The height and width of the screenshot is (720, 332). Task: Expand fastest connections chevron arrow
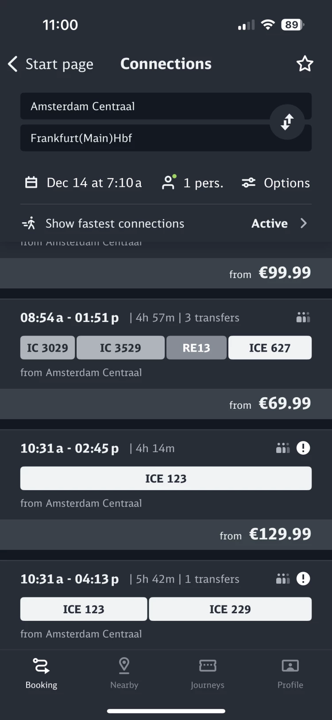(x=304, y=224)
